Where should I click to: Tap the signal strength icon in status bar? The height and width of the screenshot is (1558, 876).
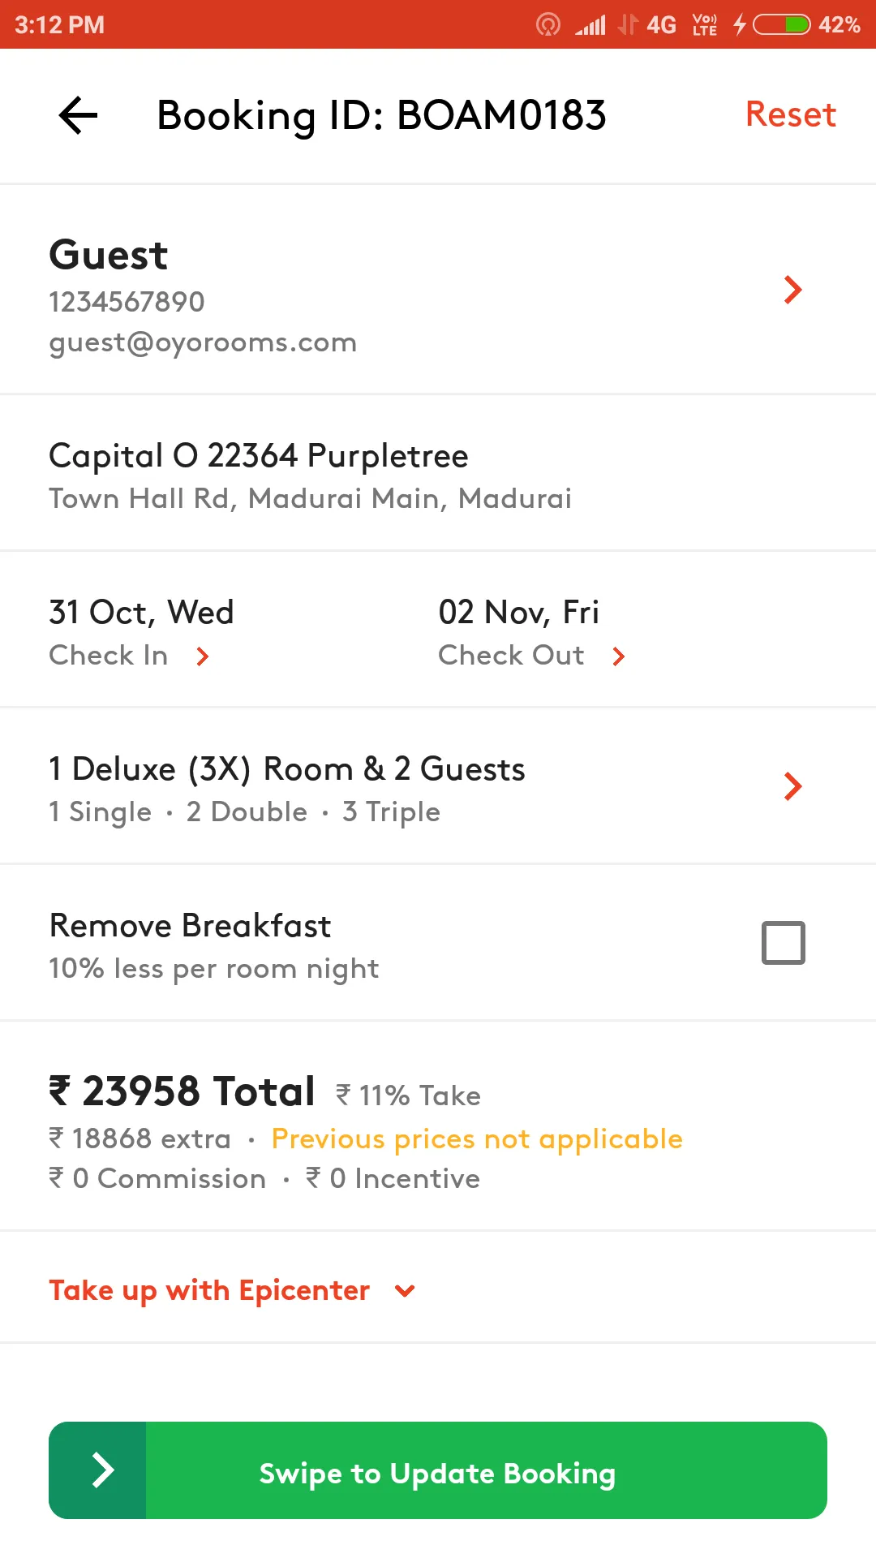[x=590, y=25]
